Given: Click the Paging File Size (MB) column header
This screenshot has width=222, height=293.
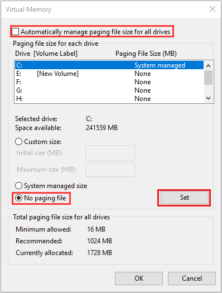Looking at the screenshot, I should [x=146, y=54].
